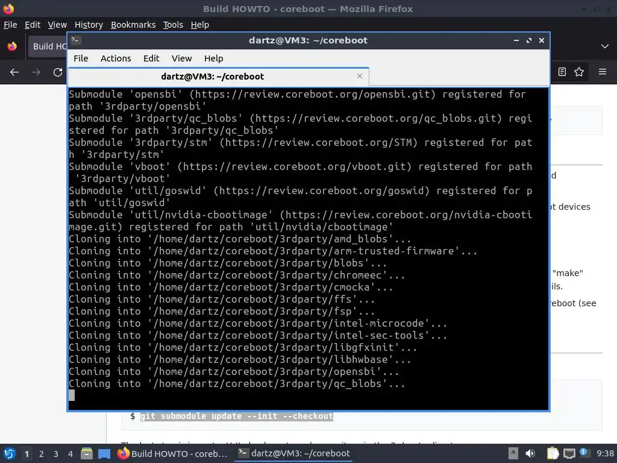Select the Build HOWTO tab in Firefox
Image resolution: width=617 pixels, height=463 pixels.
pyautogui.click(x=48, y=46)
